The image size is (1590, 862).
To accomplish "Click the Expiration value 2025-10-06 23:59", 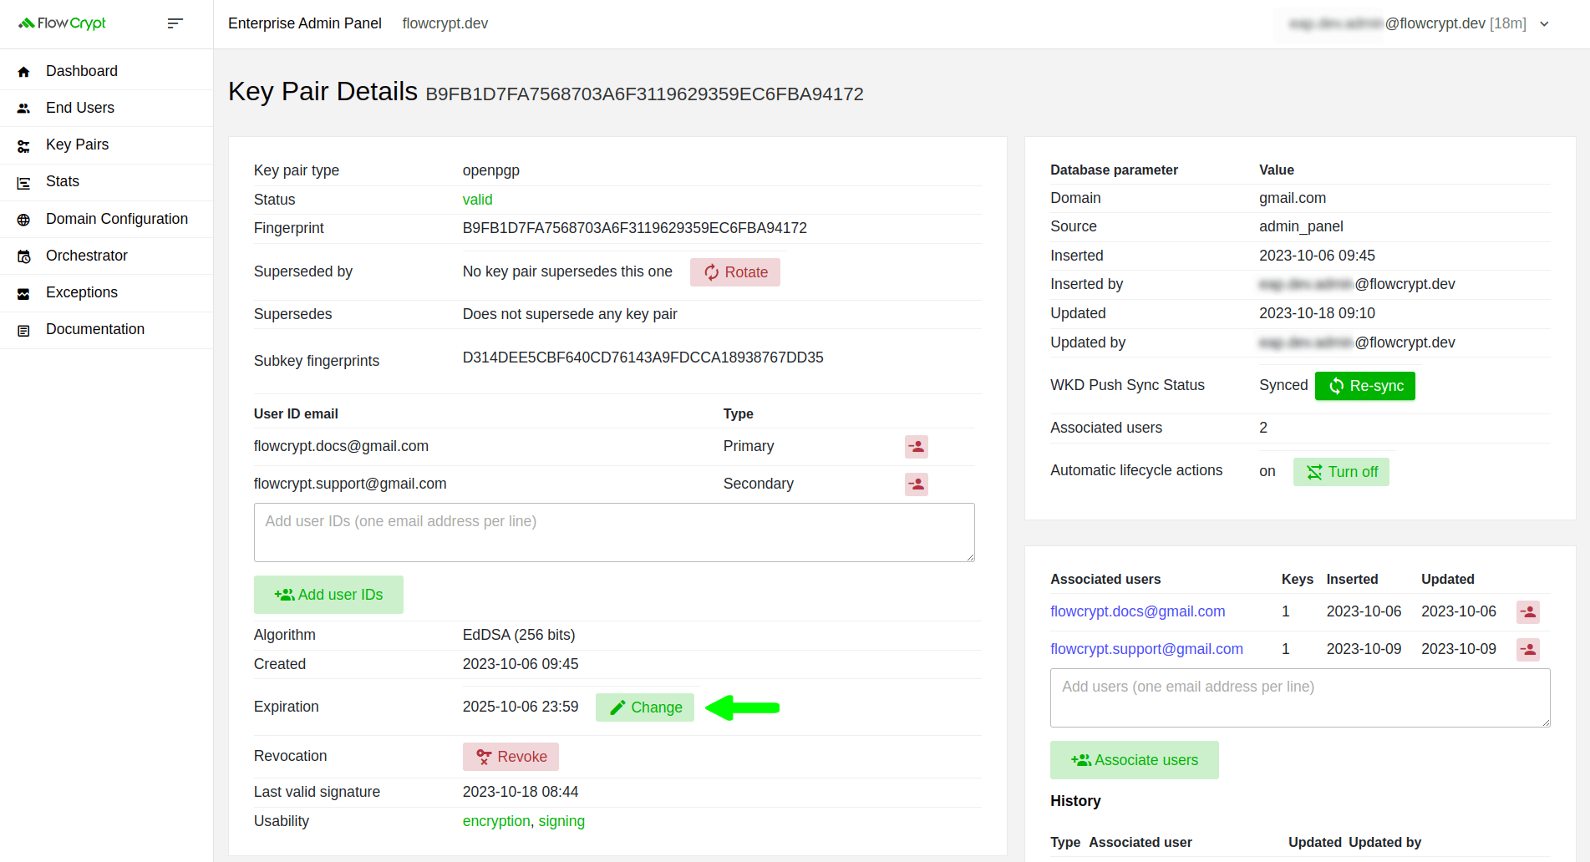I will (x=521, y=707).
